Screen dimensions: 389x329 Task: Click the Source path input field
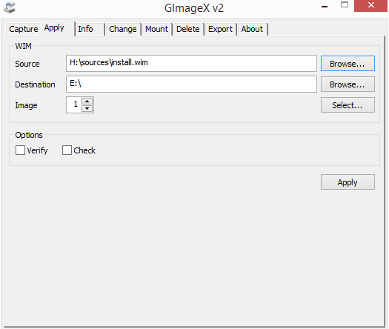point(191,63)
